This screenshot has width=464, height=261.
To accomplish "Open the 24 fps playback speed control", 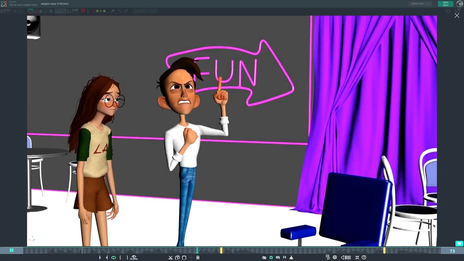I will 134,257.
